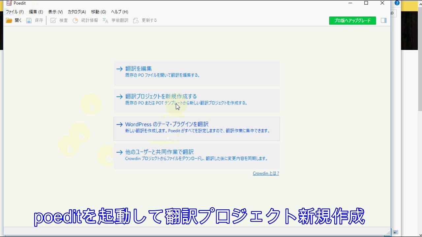Select 他のユーザーと共同作業で翻訳 option
The width and height of the screenshot is (422, 237).
point(197,156)
